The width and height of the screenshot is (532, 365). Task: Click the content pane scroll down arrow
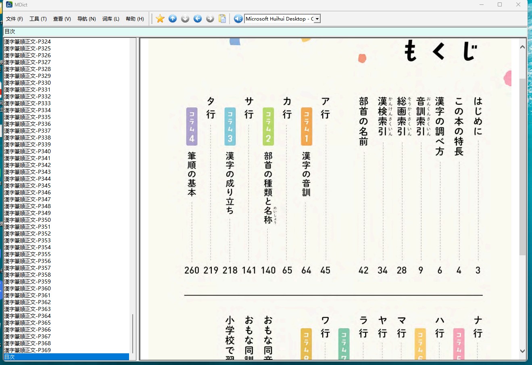[x=523, y=351]
